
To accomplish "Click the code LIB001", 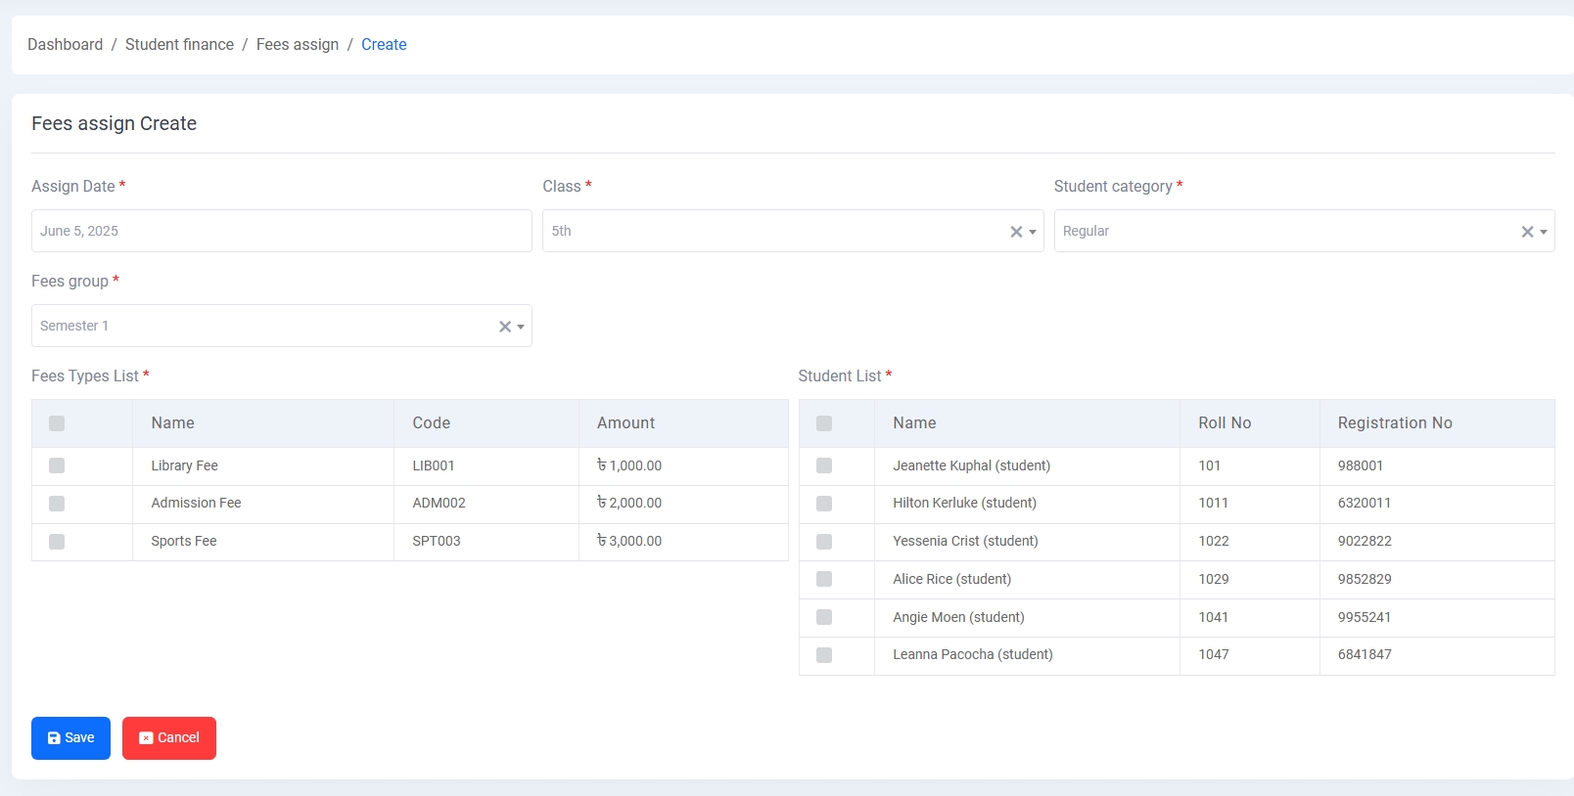I will [x=434, y=465].
